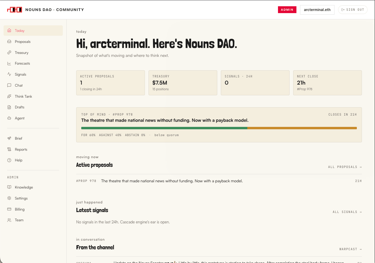The image size is (375, 263).
Task: Open the Forecasts page
Action: coord(33,63)
